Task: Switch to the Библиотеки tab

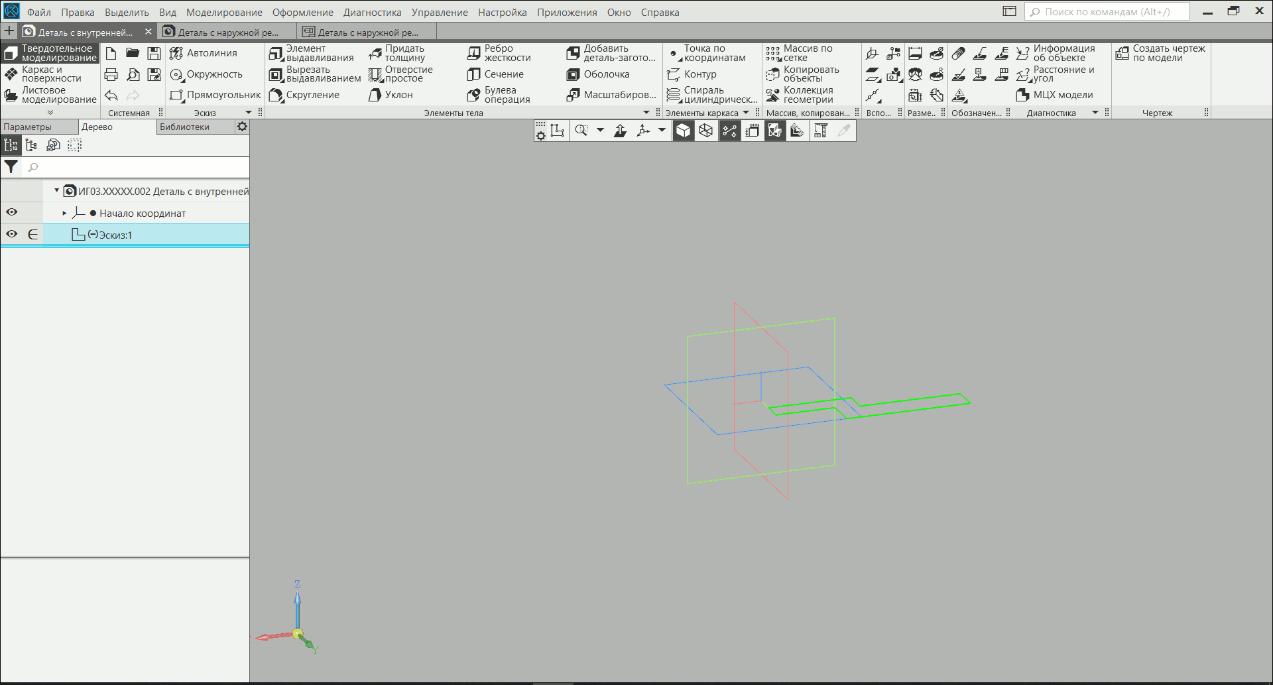Action: [195, 127]
